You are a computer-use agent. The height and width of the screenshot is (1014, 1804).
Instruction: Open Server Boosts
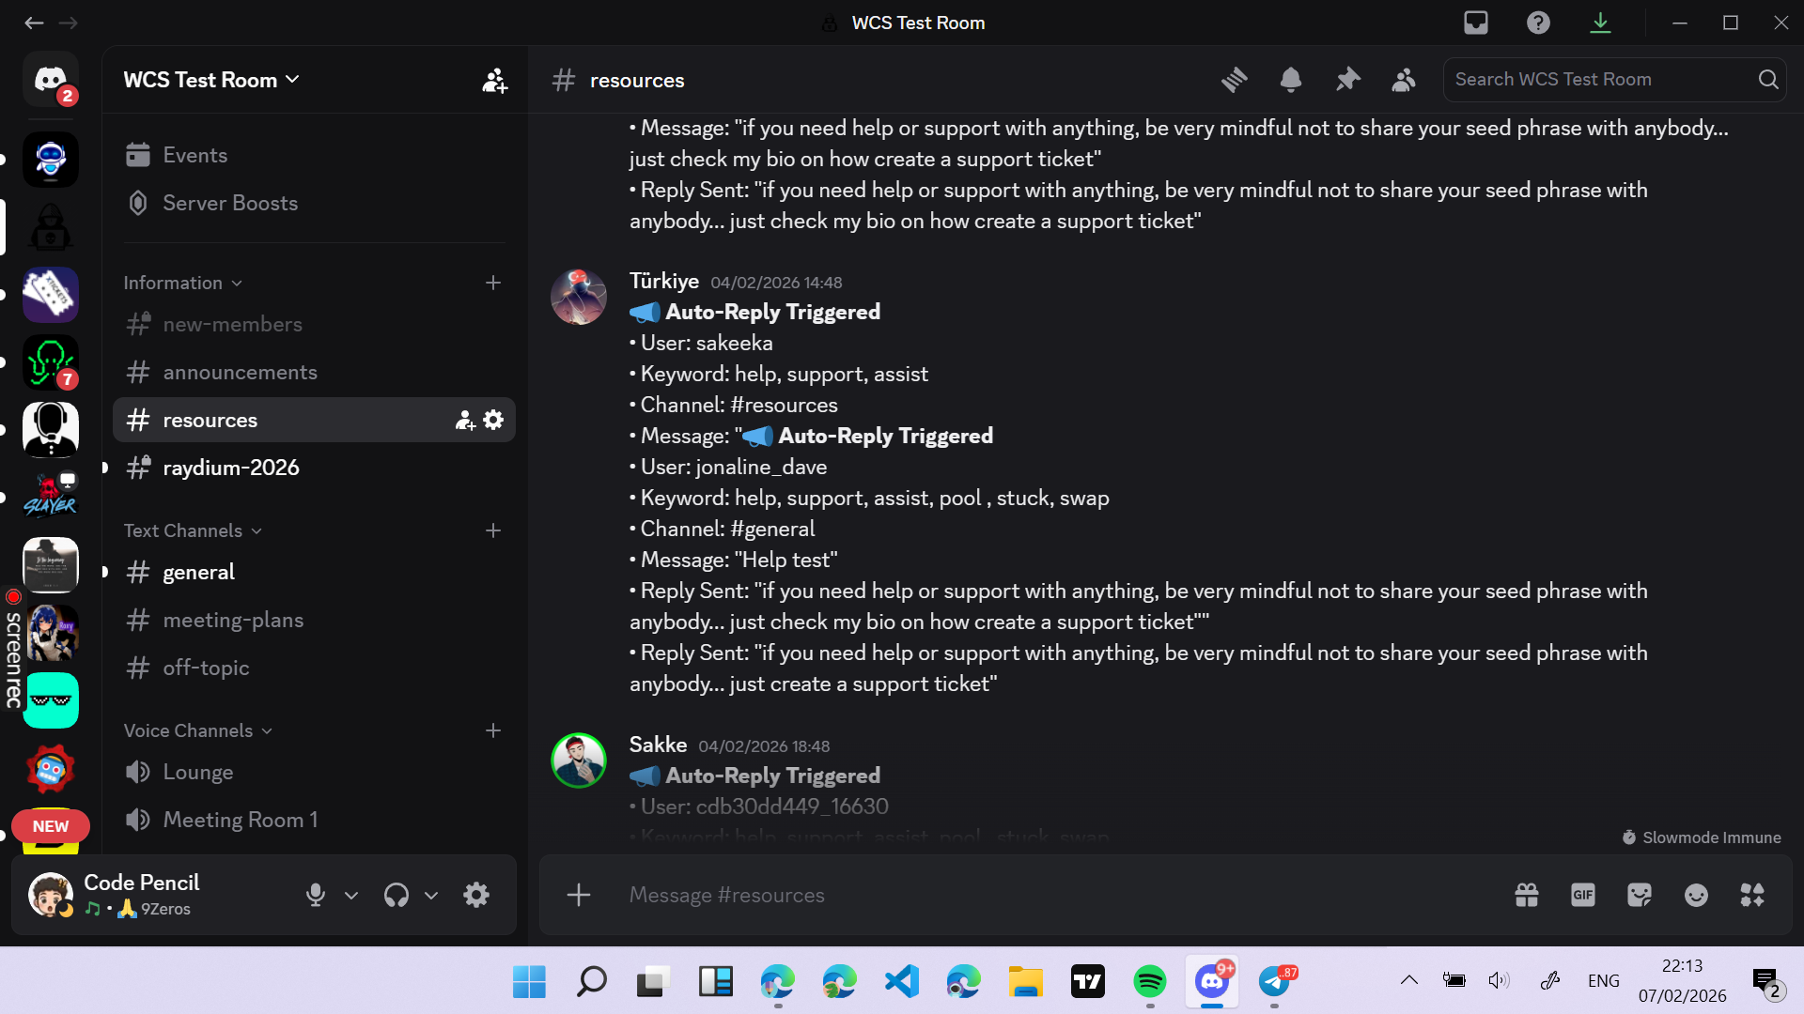[229, 203]
